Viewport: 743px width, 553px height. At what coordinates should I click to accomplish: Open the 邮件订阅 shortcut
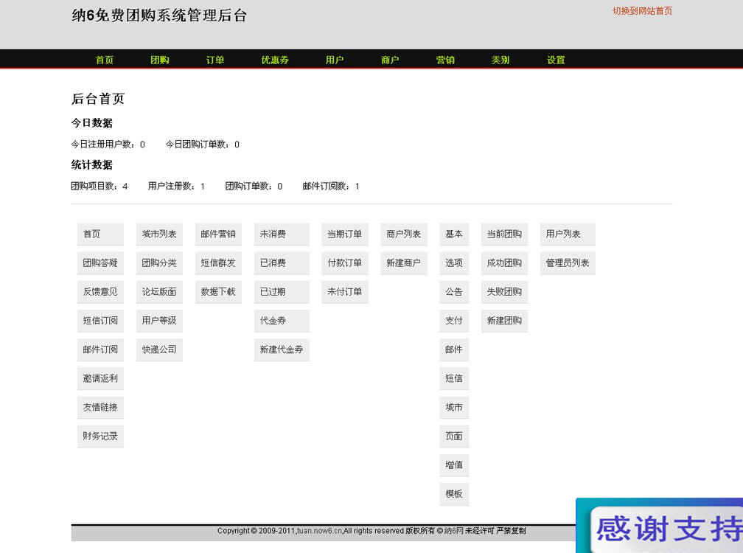[100, 349]
